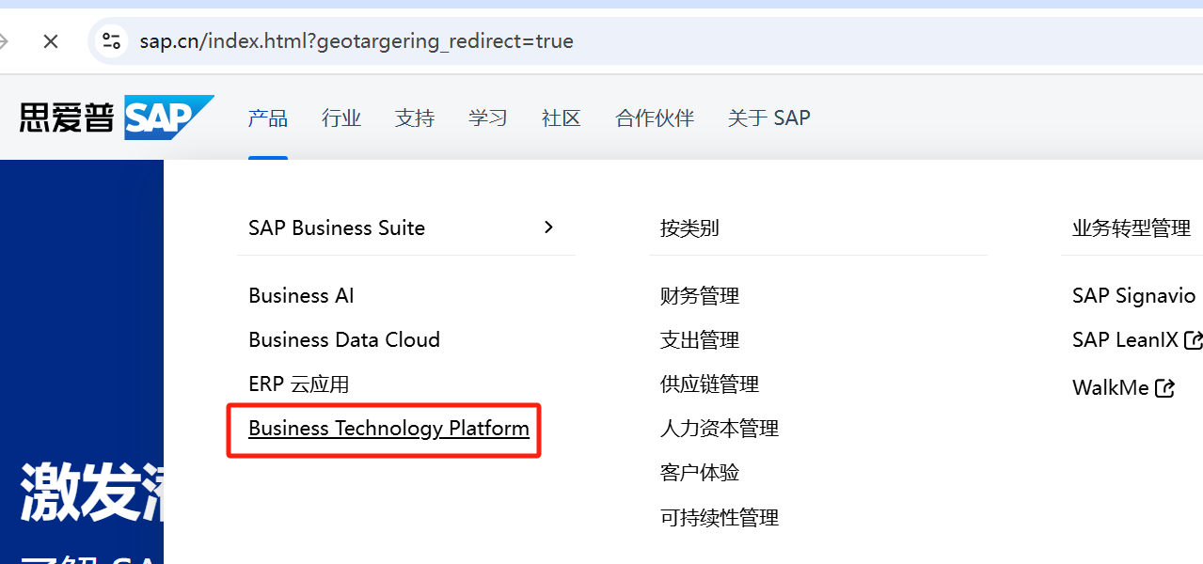
Task: Open 客户体验 category link
Action: (700, 472)
